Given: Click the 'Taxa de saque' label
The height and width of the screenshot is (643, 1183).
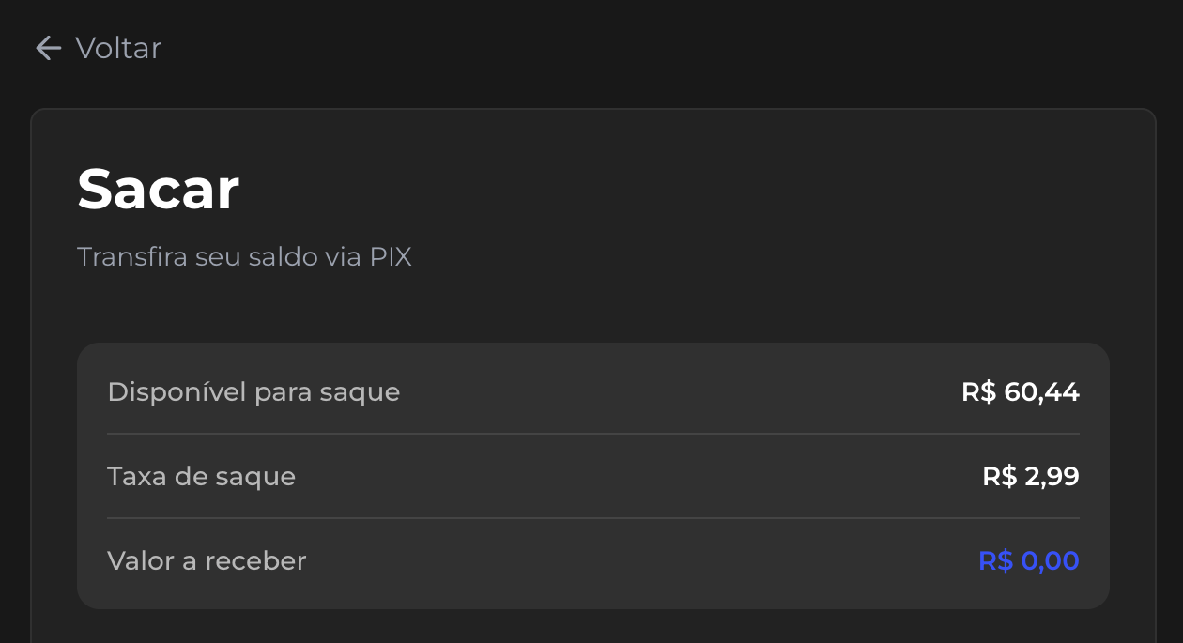Looking at the screenshot, I should 201,477.
